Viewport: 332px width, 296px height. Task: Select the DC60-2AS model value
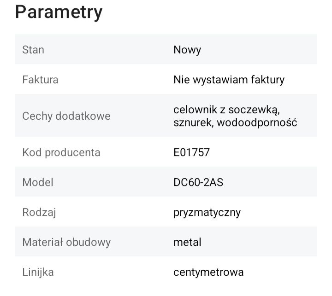coord(198,182)
